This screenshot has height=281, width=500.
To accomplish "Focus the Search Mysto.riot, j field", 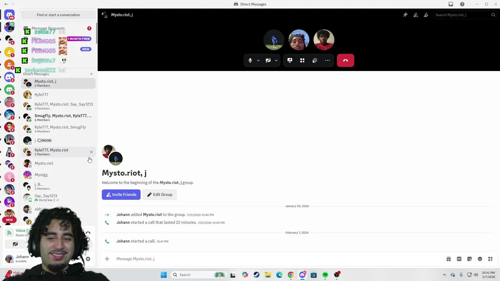I will coord(465,15).
